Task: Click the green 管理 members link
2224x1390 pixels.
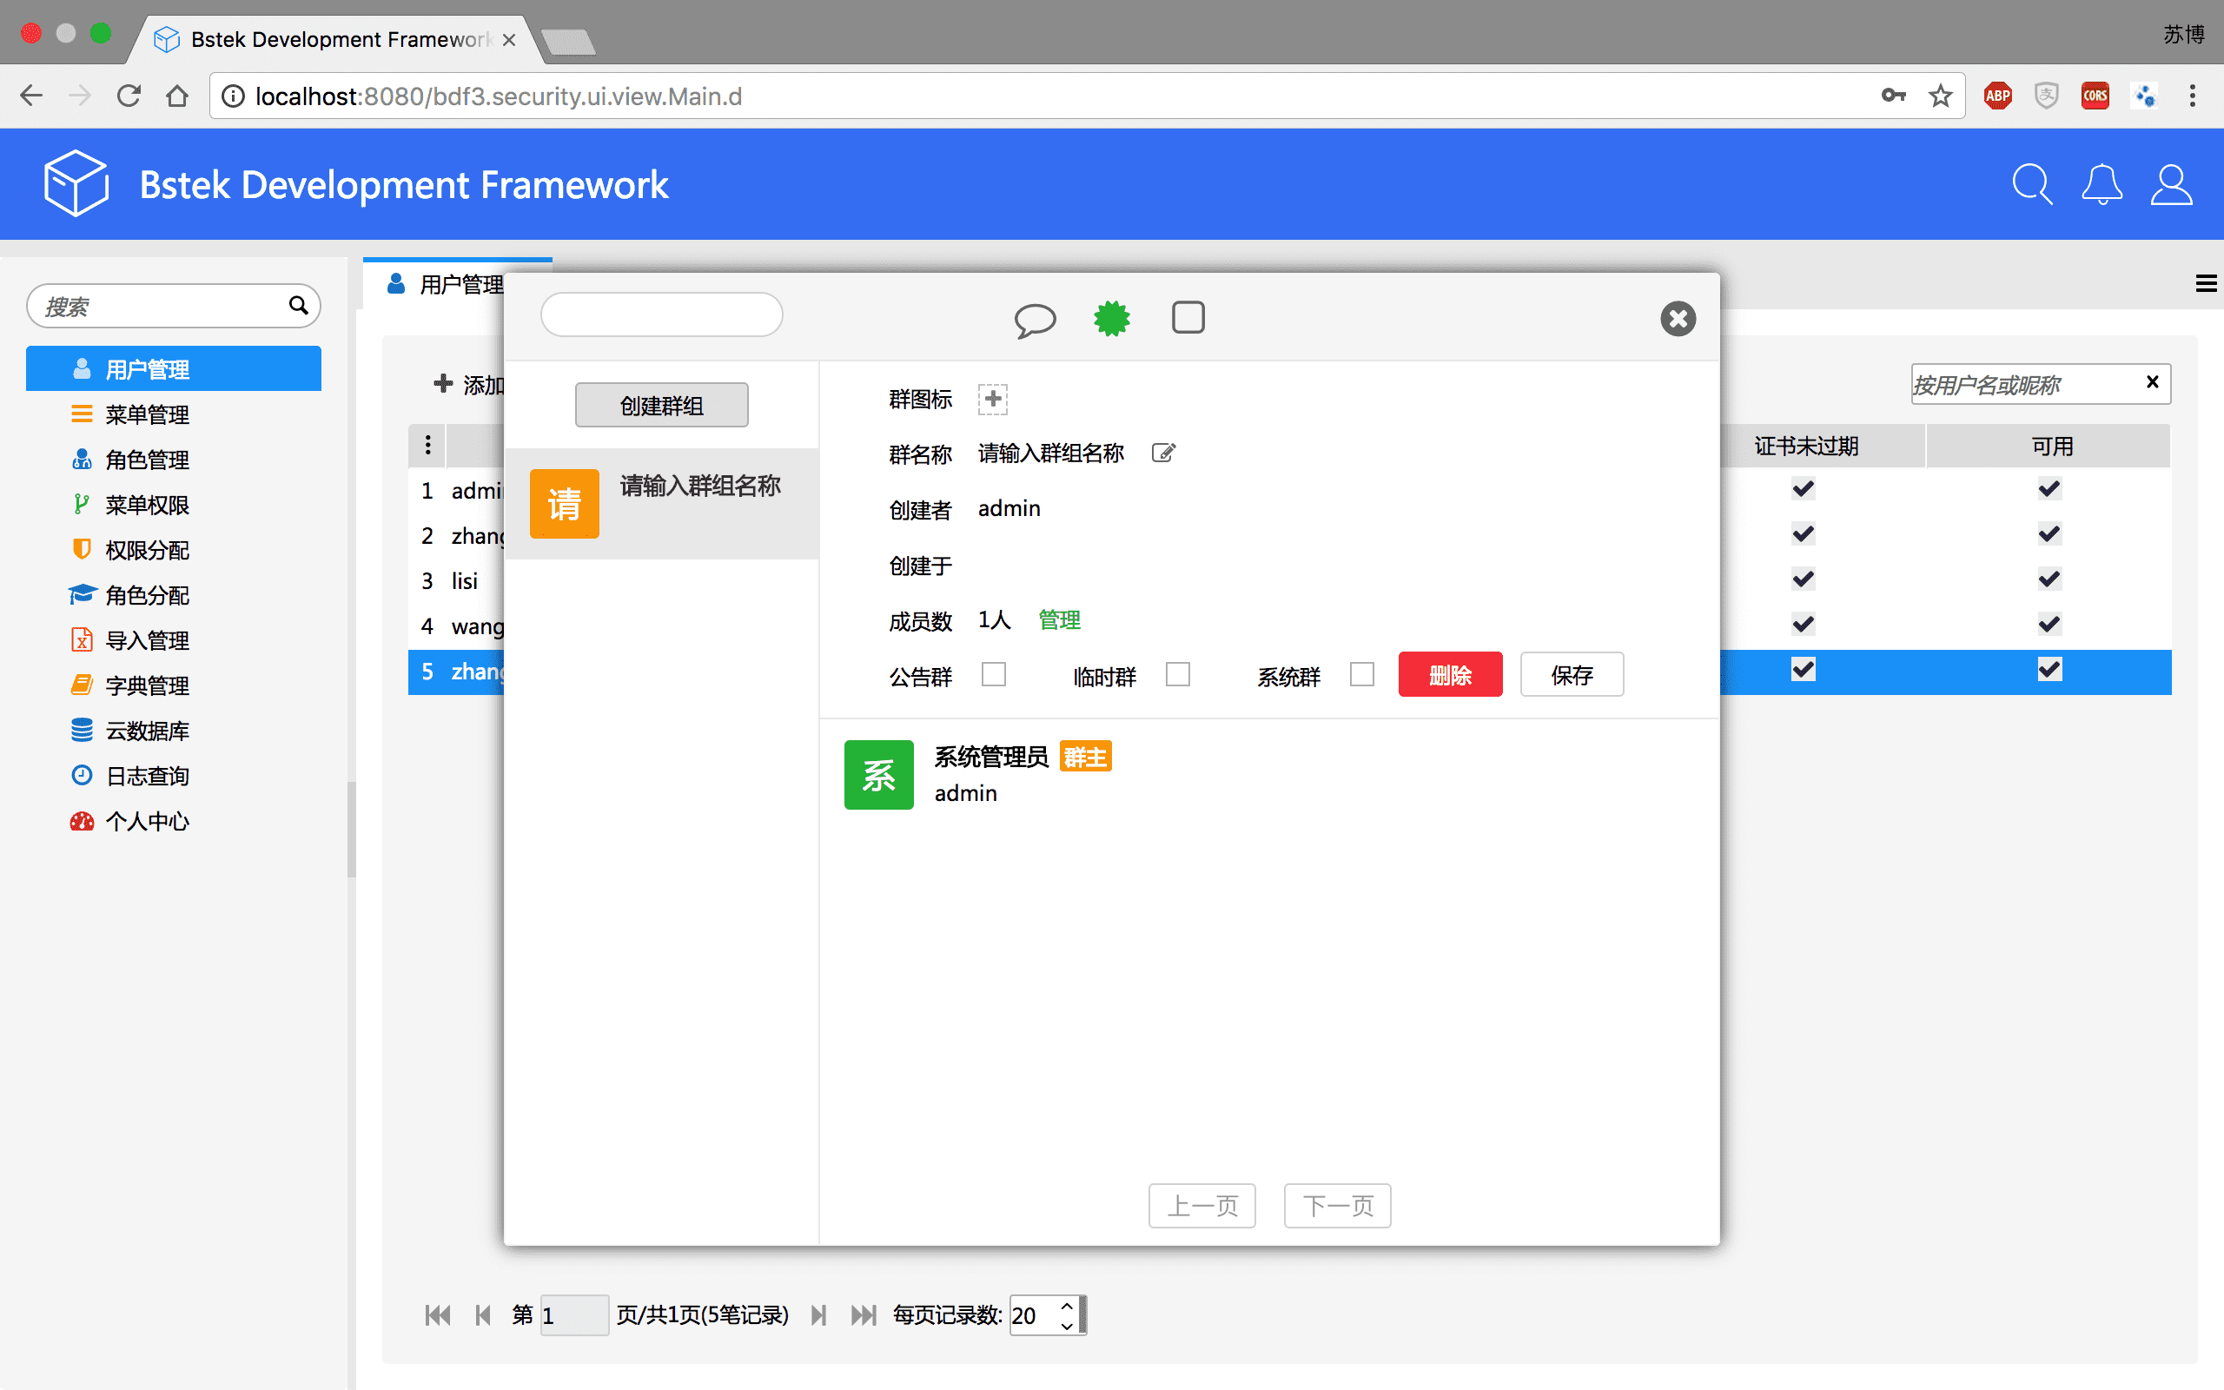Action: pyautogui.click(x=1059, y=620)
